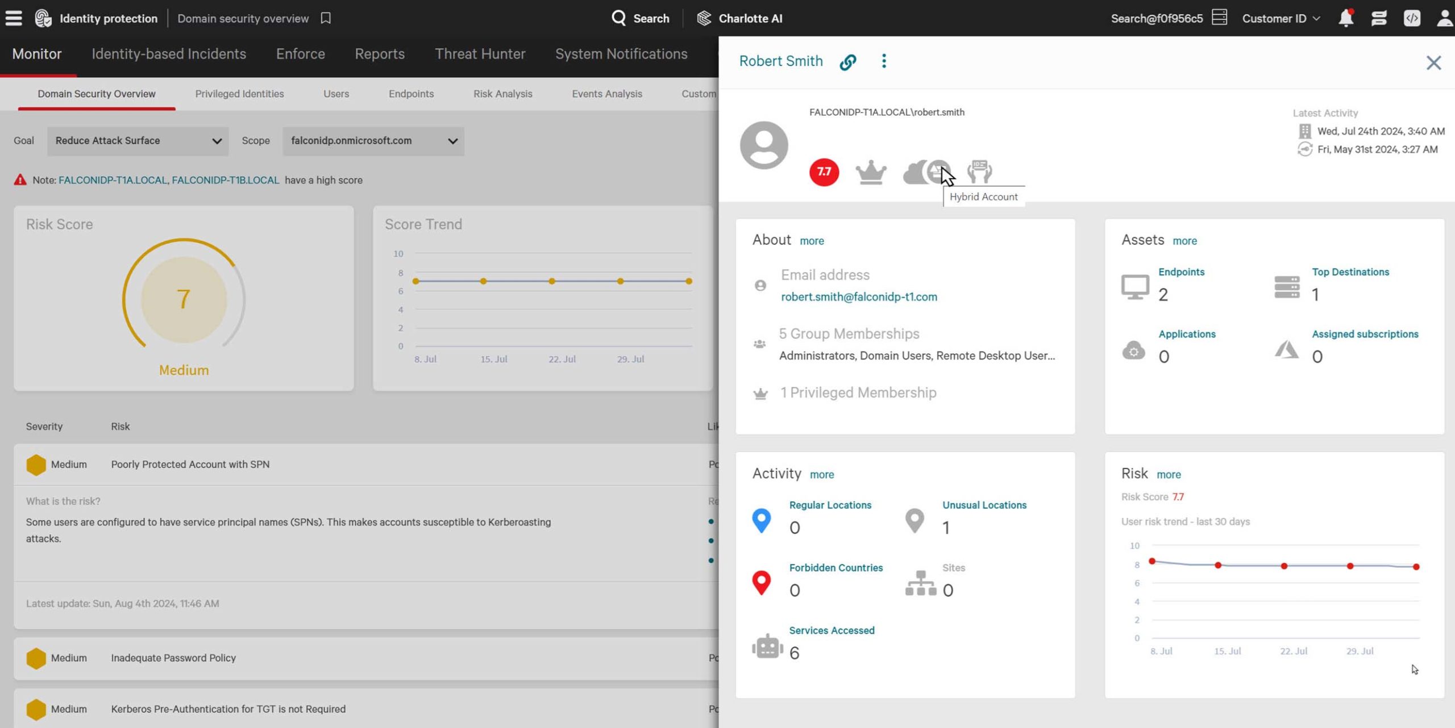Open the FALCONIDP-T1A.LOCAL domain link

(113, 180)
